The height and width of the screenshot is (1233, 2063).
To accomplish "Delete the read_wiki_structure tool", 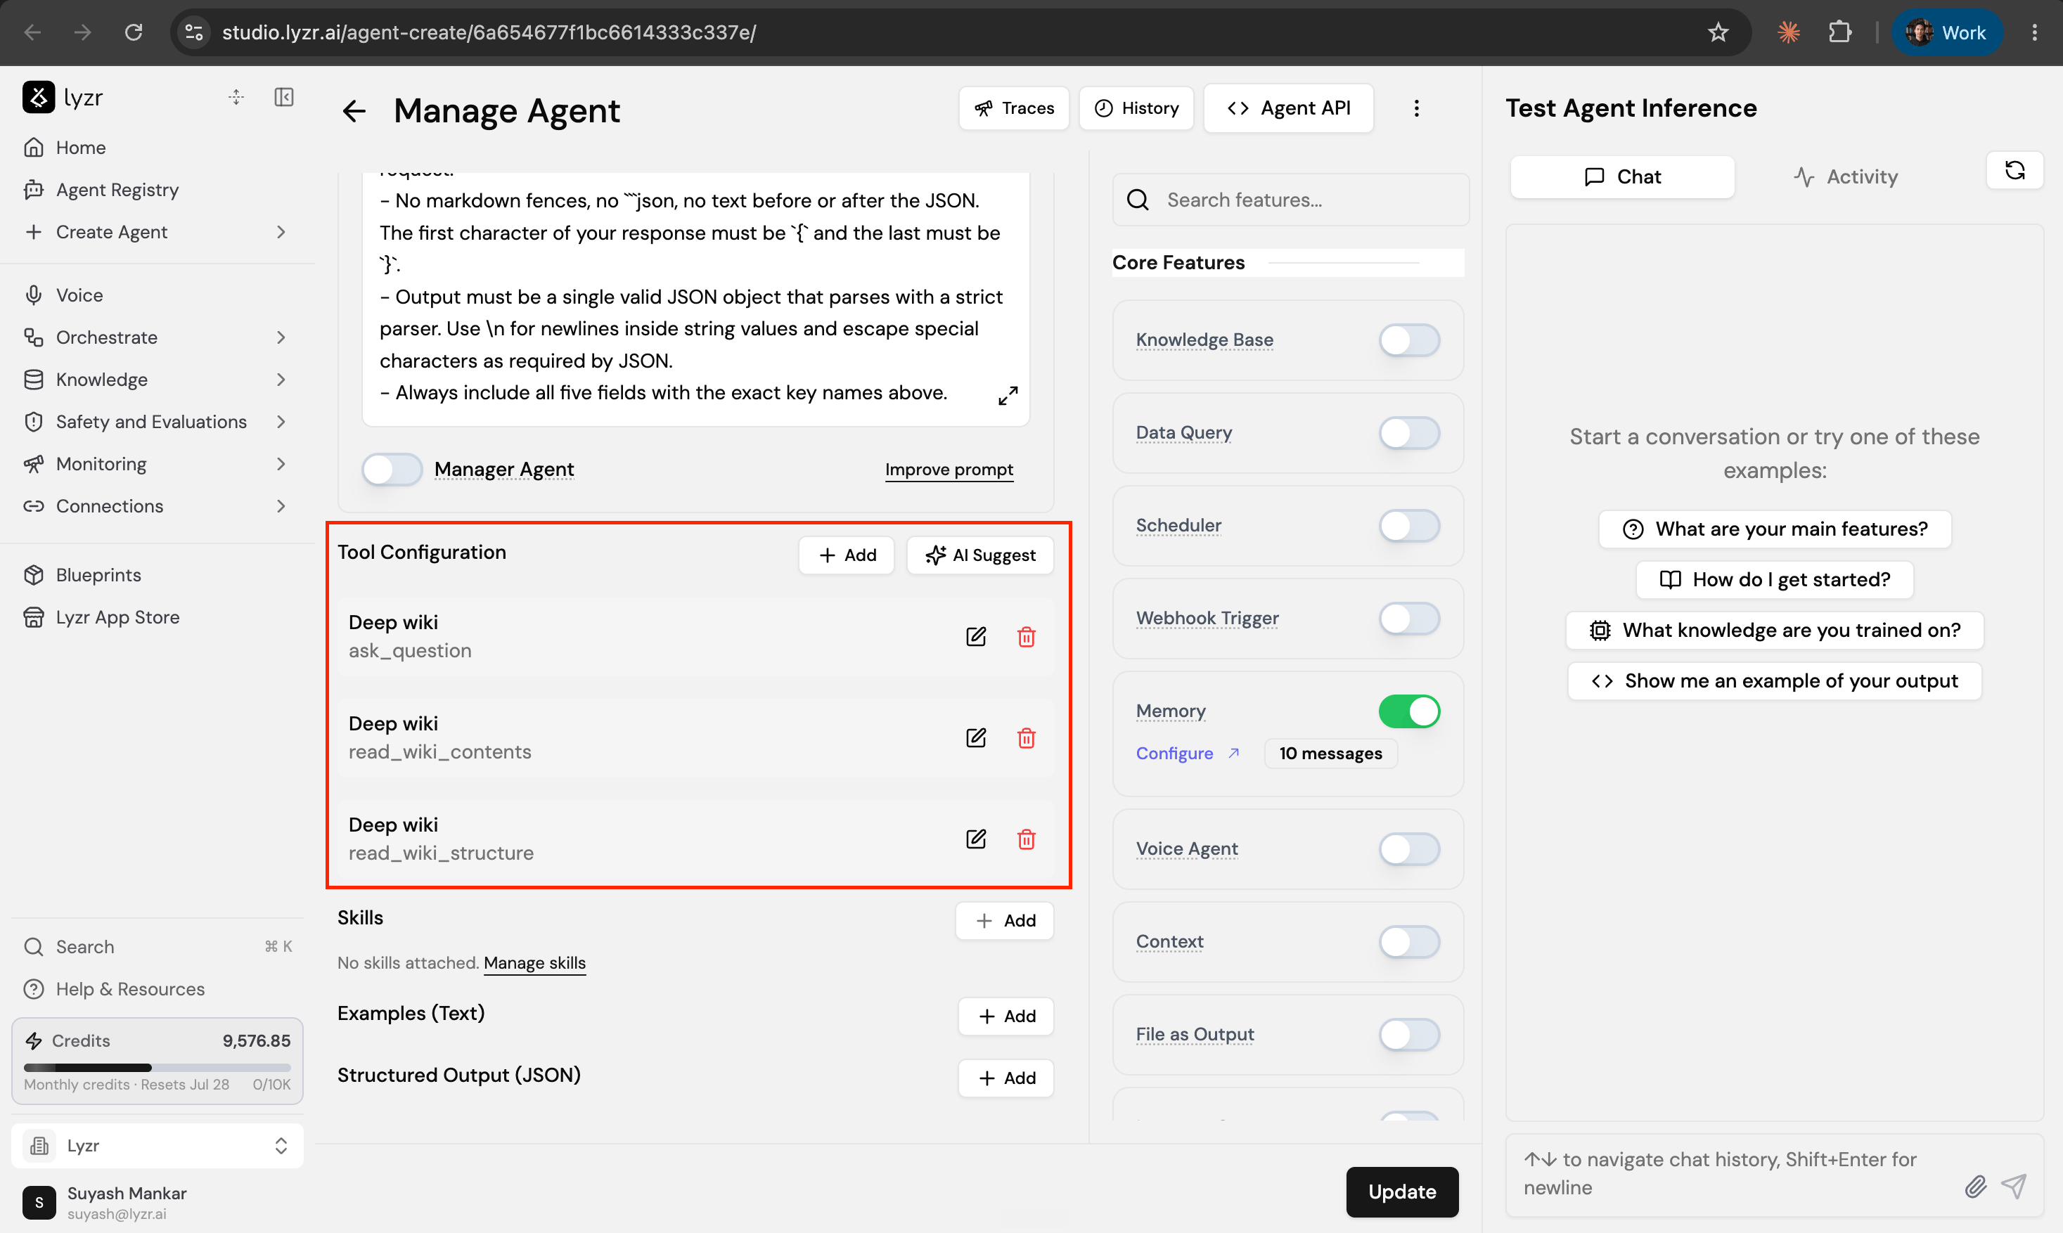I will (1026, 839).
